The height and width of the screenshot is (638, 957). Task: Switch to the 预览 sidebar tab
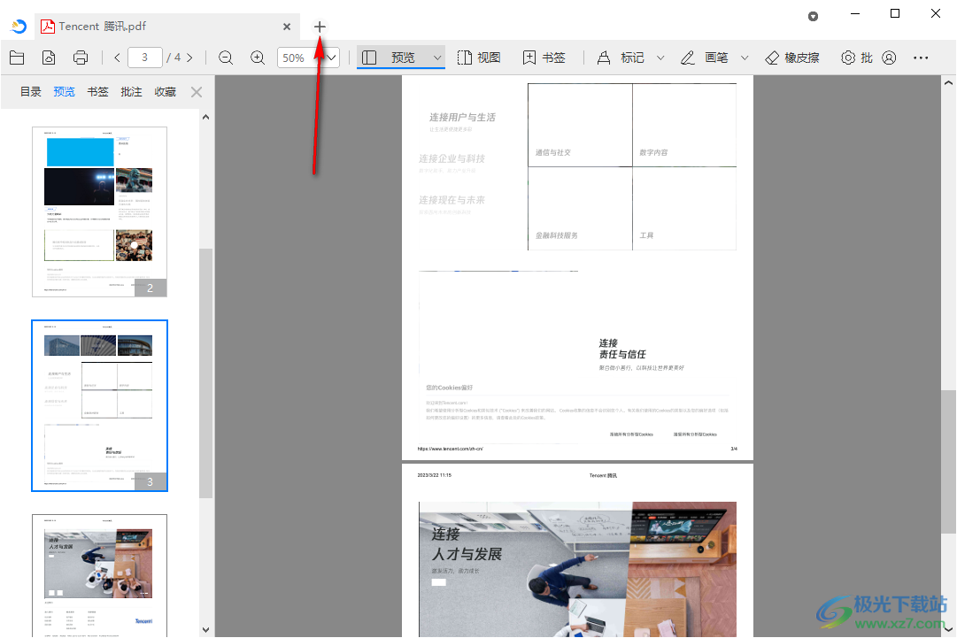click(64, 91)
